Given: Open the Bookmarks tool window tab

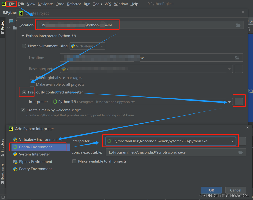Looking at the screenshot, I should click(3, 174).
